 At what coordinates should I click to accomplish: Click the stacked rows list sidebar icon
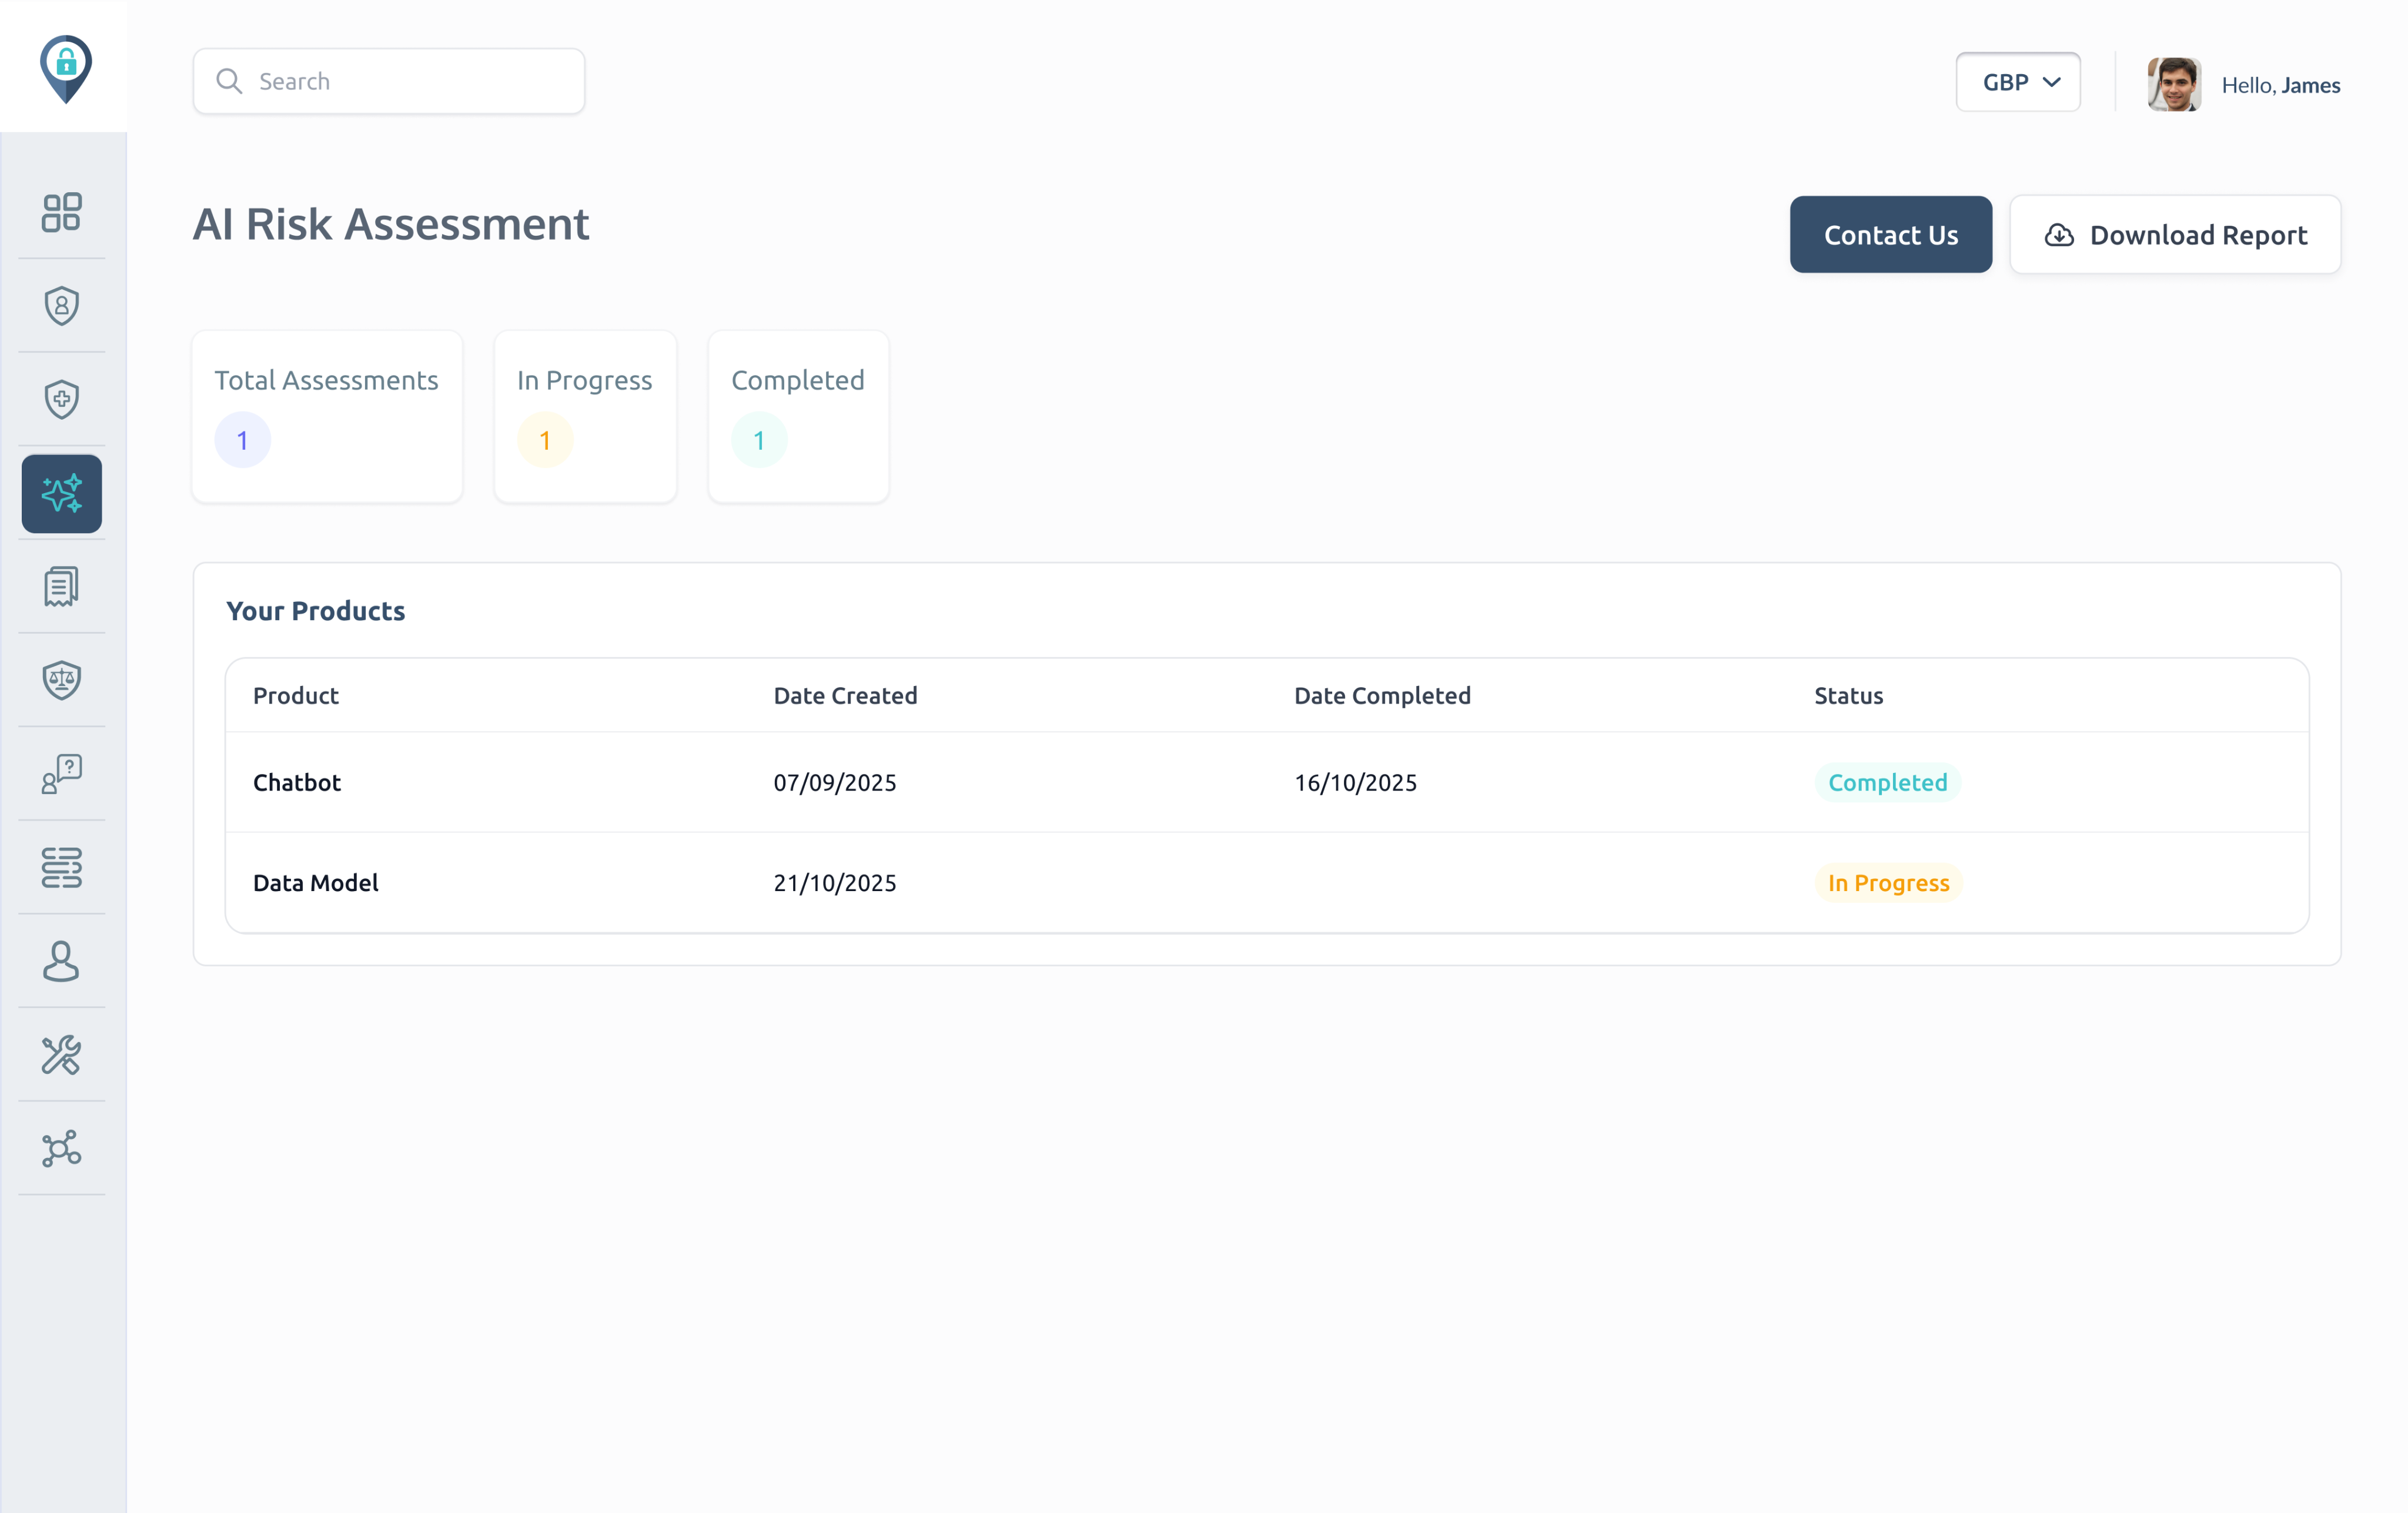coord(62,867)
